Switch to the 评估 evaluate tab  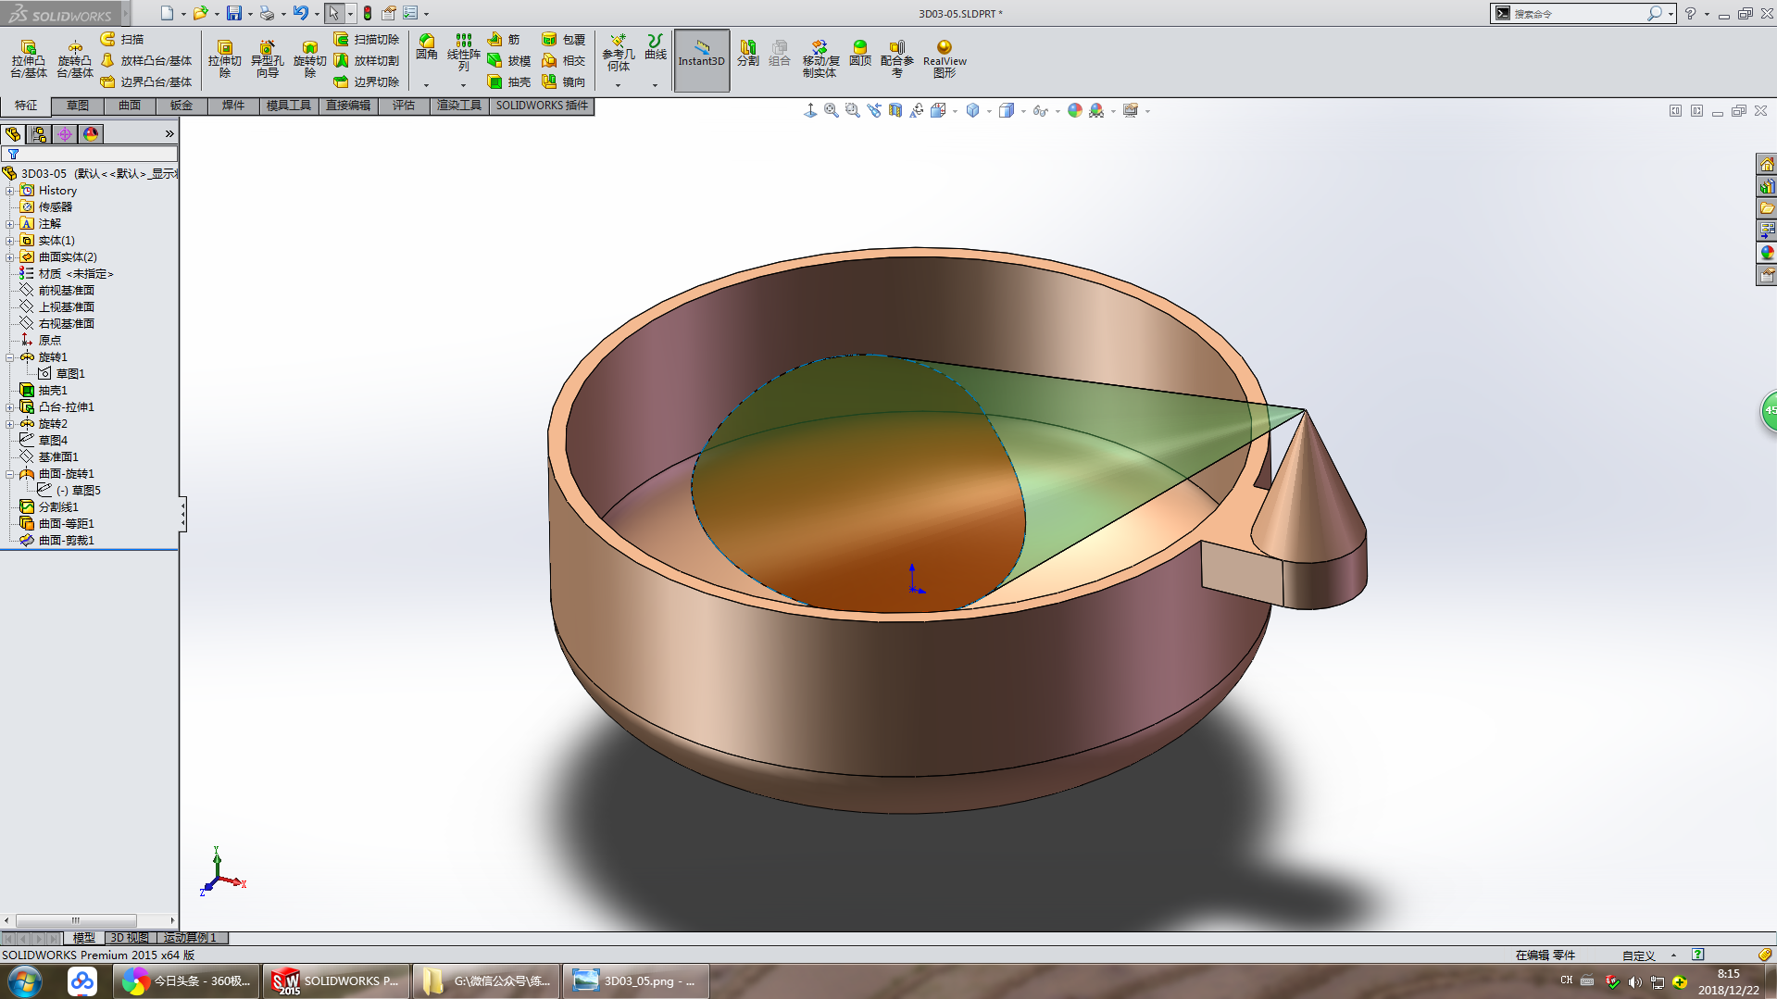pos(404,106)
